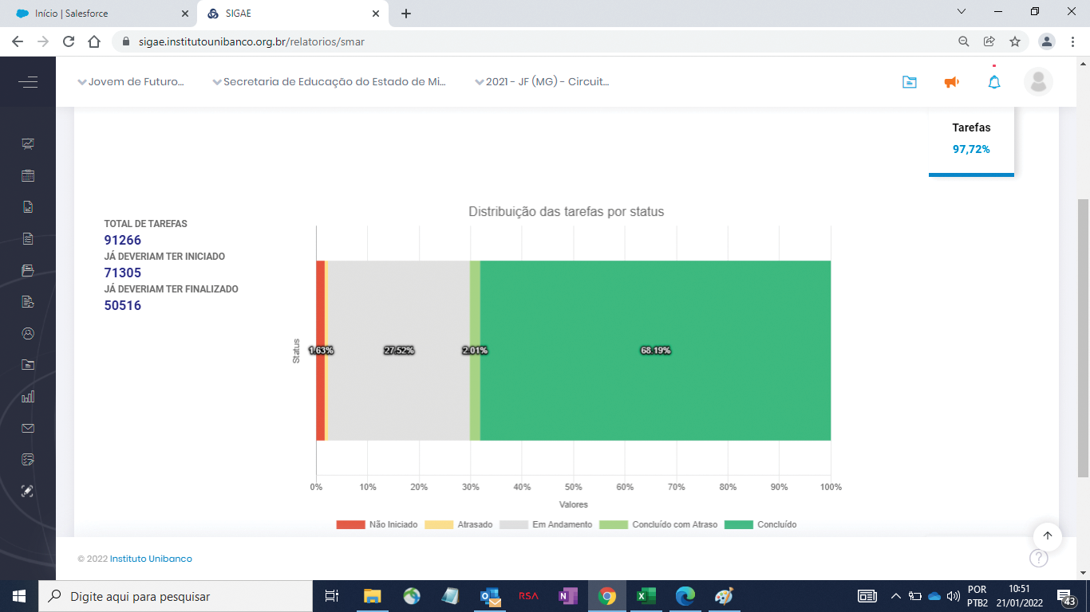
Task: Open Chrome profile icon
Action: [x=1048, y=41]
